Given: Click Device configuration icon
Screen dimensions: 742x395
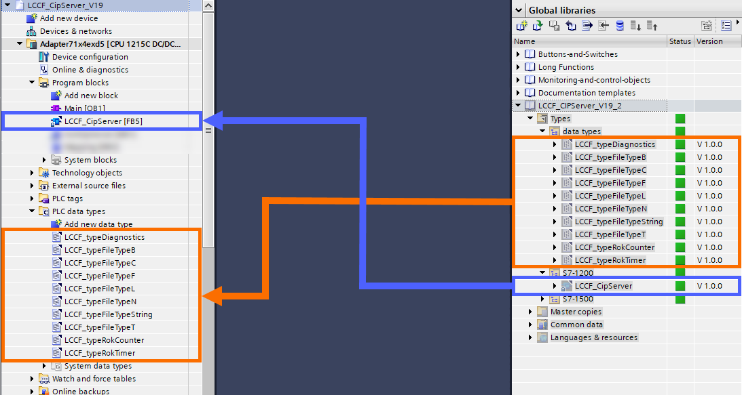Looking at the screenshot, I should (x=43, y=57).
